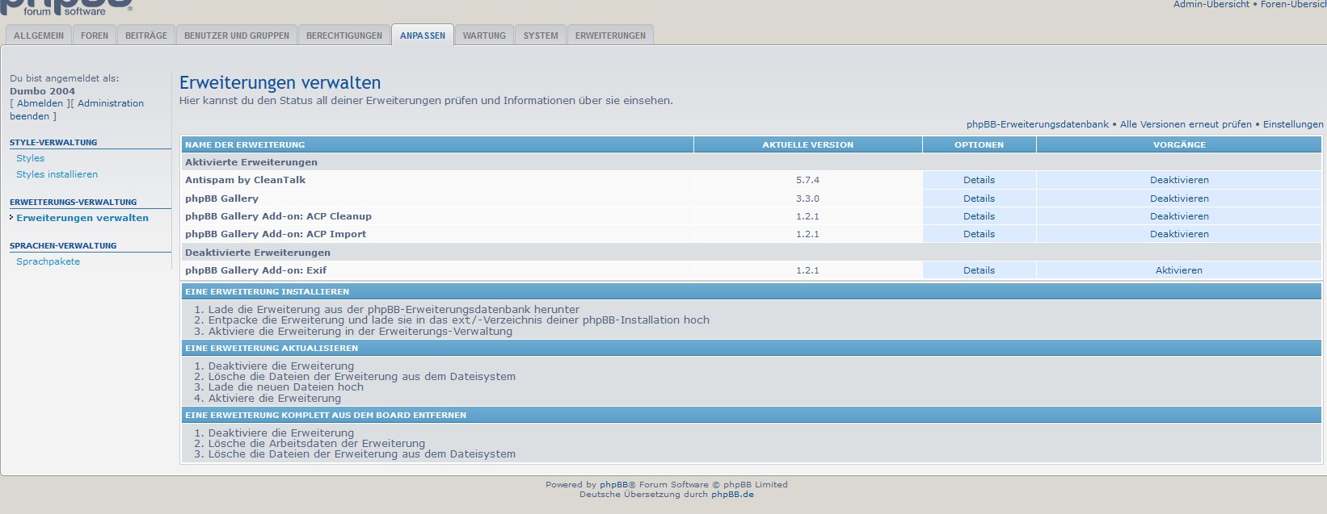Click the Eine Erweiterung aktualisieren header
Viewport: 1327px width, 514px height.
coord(752,348)
